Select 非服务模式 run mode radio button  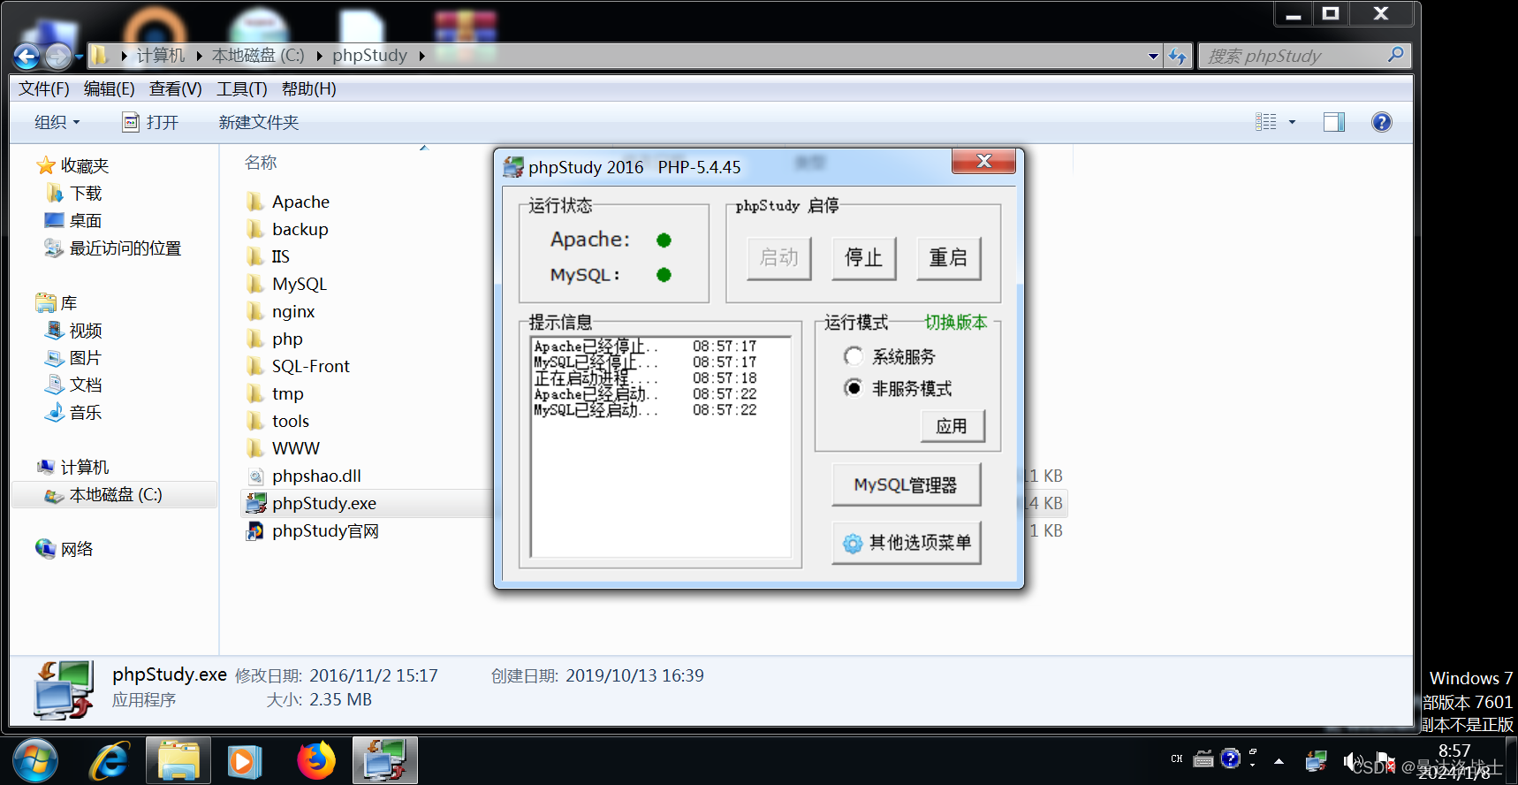coord(854,388)
